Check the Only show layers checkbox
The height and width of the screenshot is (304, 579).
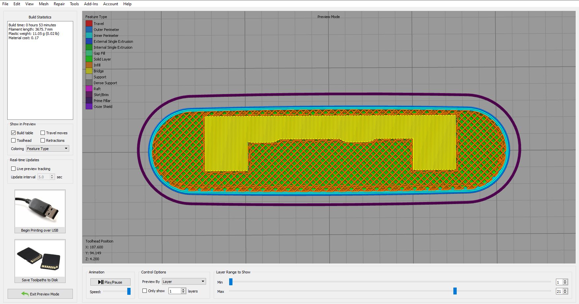click(x=145, y=291)
